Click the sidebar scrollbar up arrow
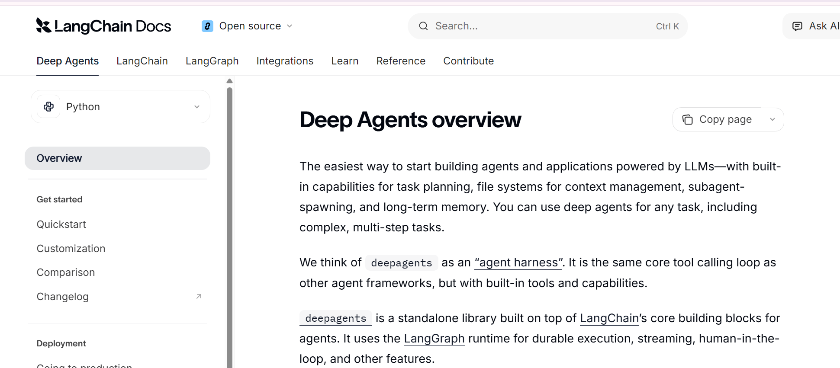 pyautogui.click(x=229, y=81)
